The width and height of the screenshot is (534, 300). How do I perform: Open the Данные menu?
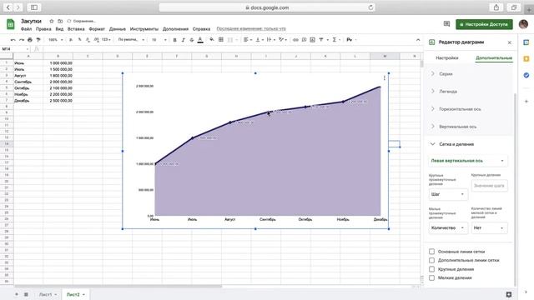point(118,29)
